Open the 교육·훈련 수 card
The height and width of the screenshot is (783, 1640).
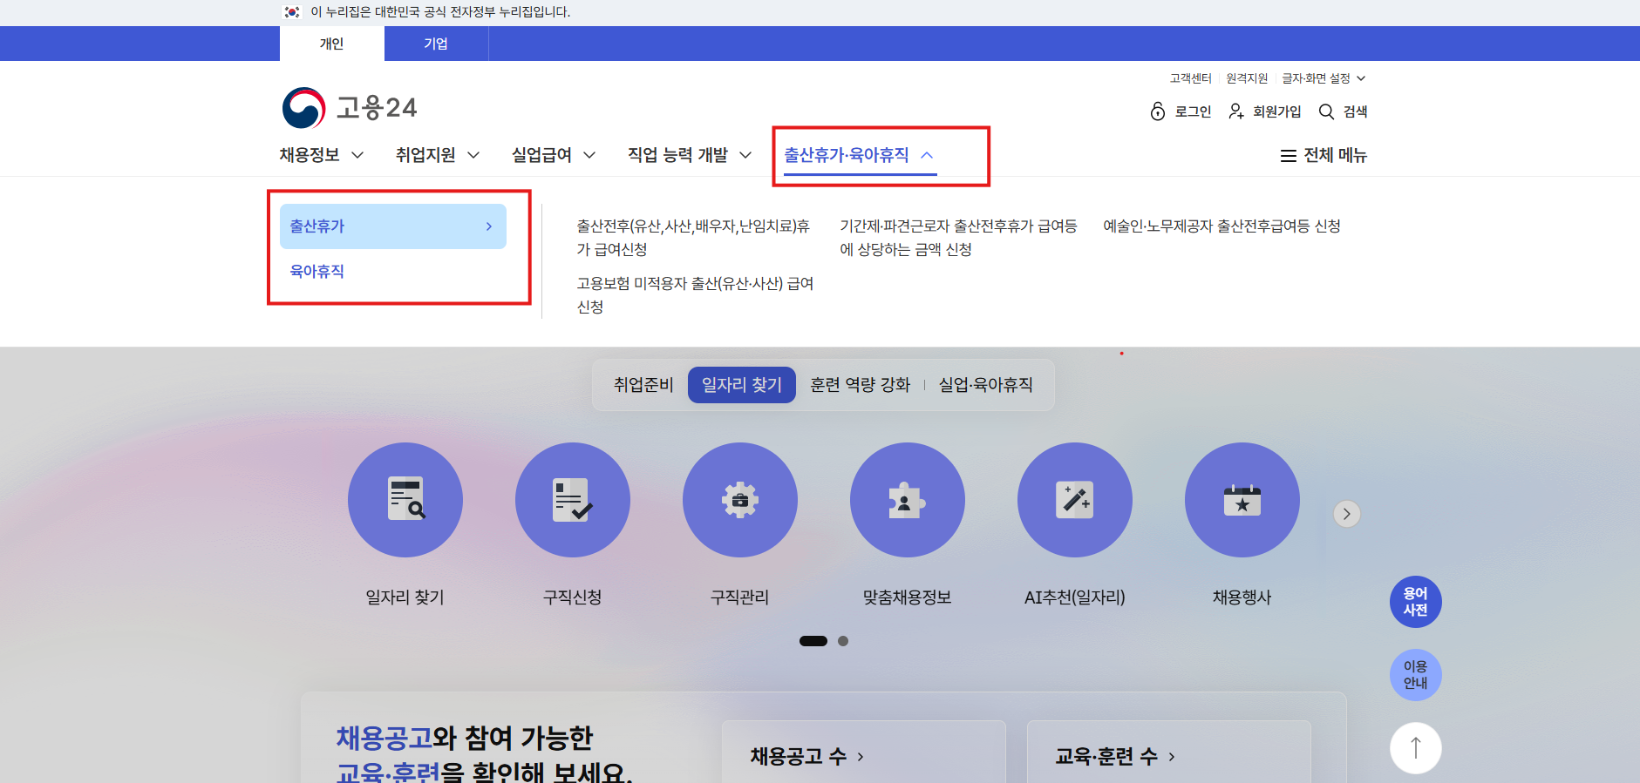pos(1169,752)
